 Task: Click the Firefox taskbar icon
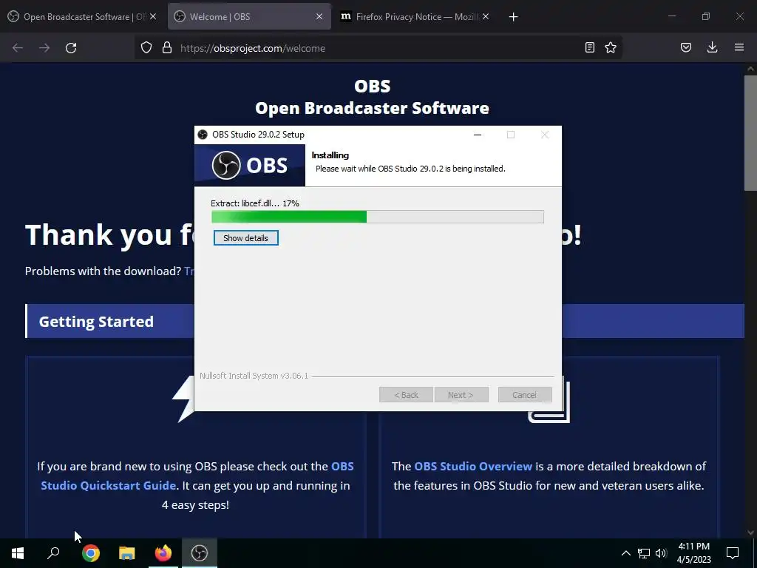163,553
